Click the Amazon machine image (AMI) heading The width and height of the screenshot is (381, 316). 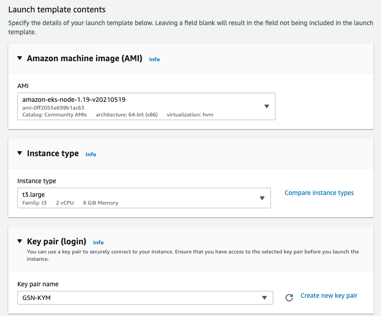[x=85, y=58]
